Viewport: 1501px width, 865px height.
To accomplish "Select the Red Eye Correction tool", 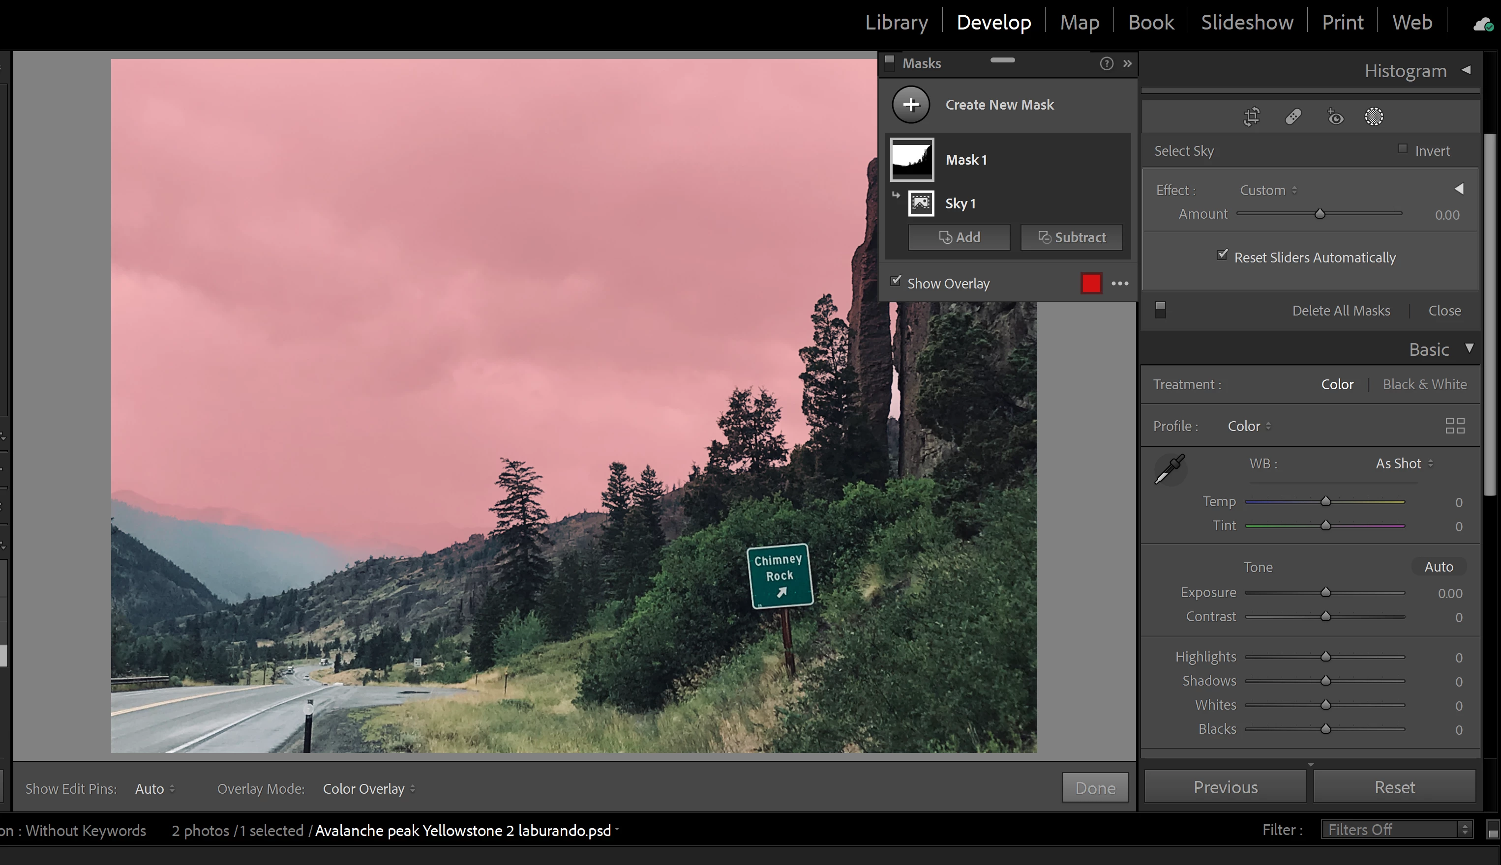I will click(1335, 116).
